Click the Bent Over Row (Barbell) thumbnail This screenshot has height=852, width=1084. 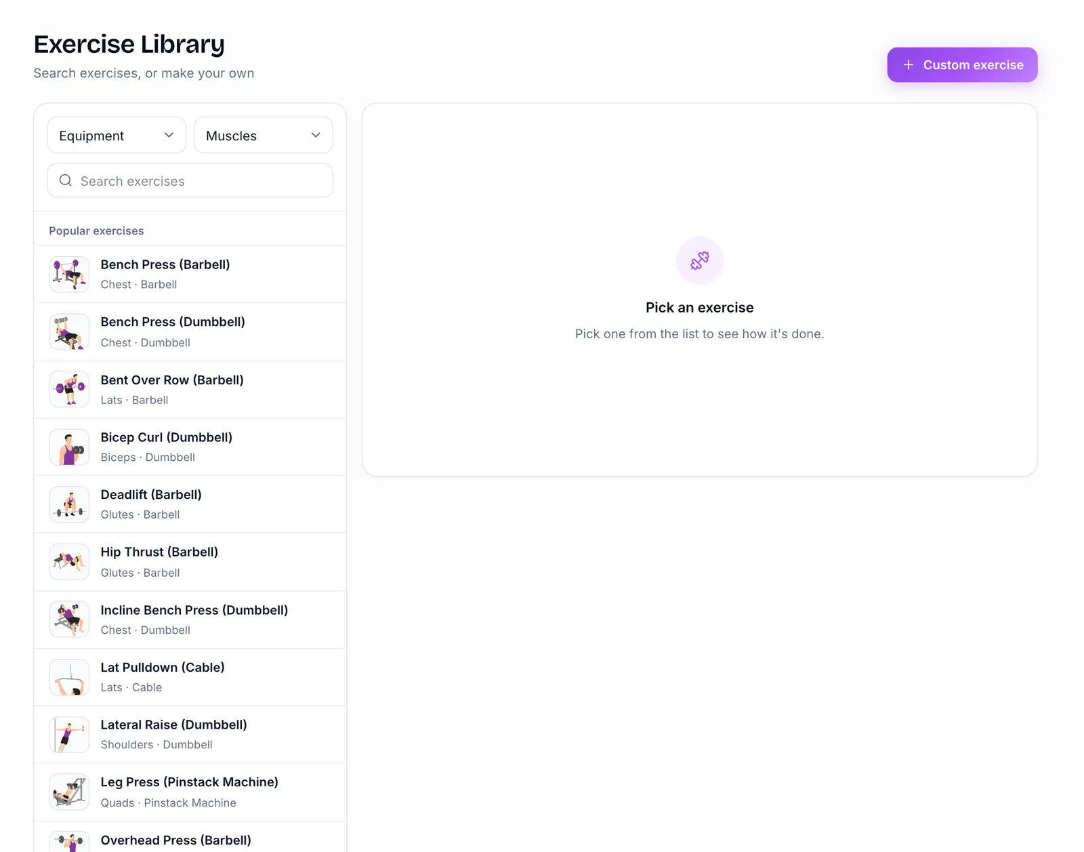[69, 389]
